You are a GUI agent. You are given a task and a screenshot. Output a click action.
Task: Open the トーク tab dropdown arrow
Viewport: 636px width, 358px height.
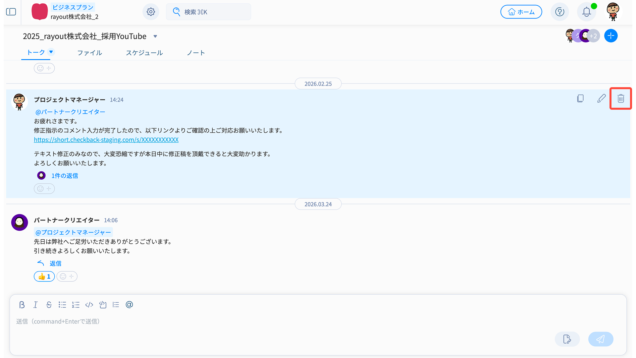(51, 52)
